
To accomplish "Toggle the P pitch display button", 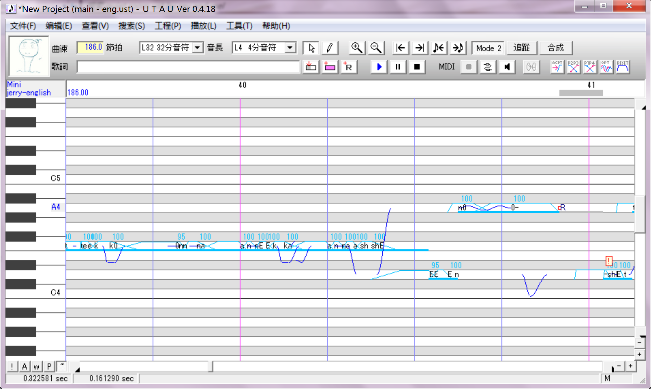I will (49, 367).
